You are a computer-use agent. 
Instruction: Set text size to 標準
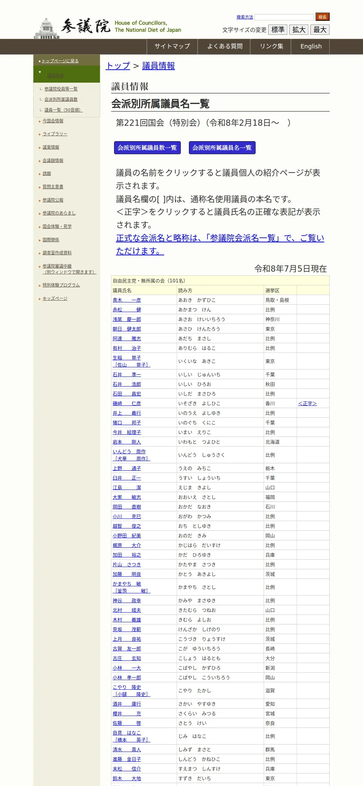point(278,29)
